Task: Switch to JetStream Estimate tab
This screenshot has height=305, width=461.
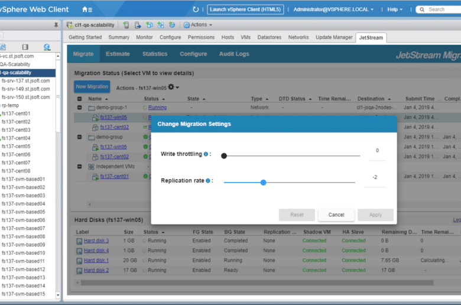Action: (x=118, y=54)
